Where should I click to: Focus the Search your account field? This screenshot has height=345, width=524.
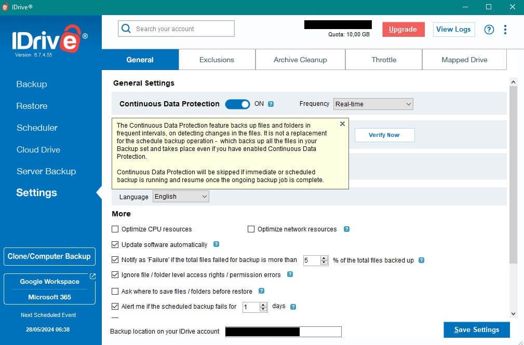click(176, 29)
